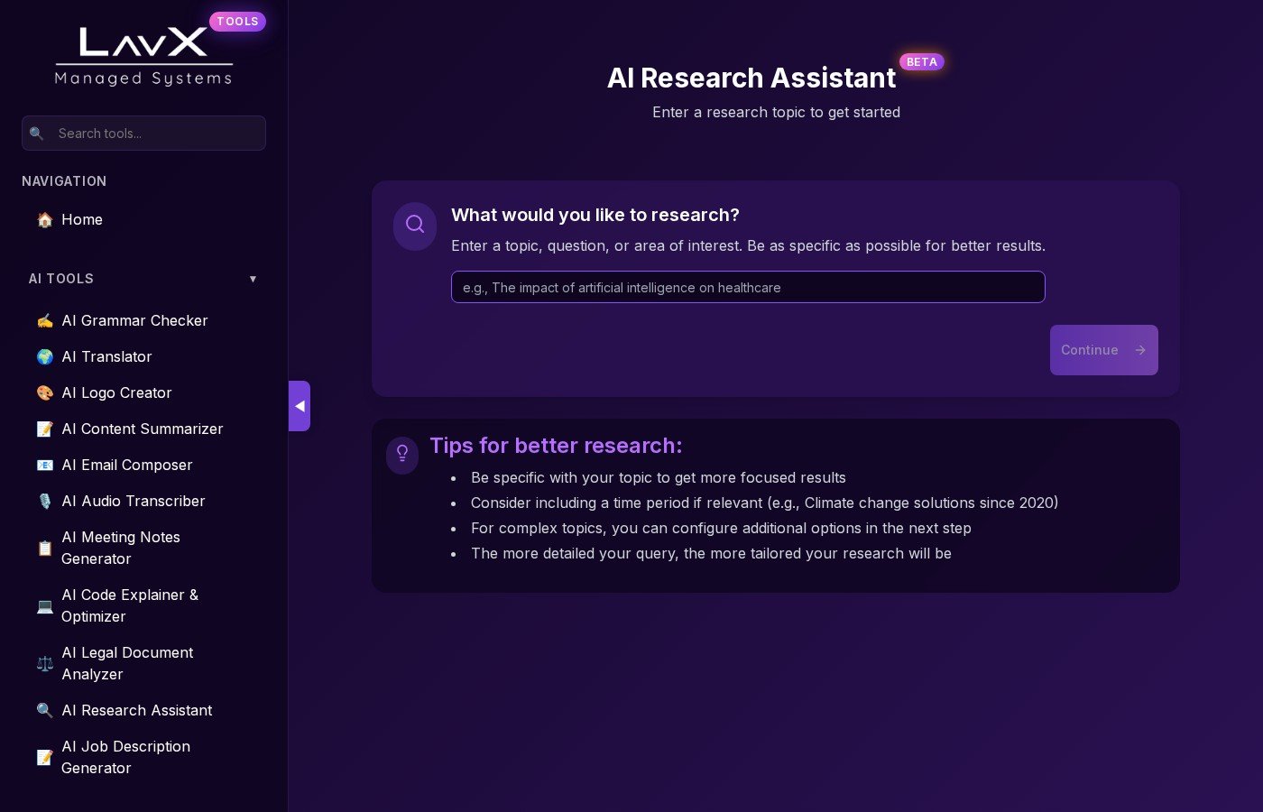The height and width of the screenshot is (812, 1263).
Task: Click the clipboard icon for AI Meeting Notes
Action: [44, 549]
